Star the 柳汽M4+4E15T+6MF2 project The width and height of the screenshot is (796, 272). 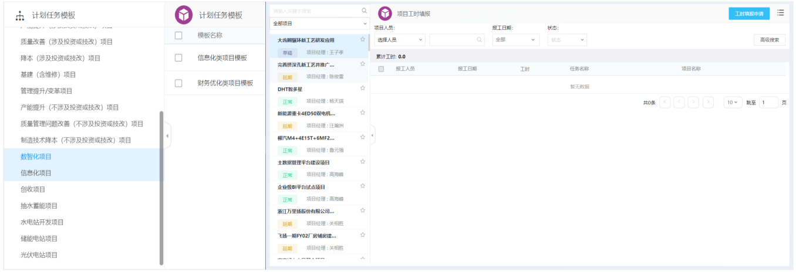click(363, 137)
